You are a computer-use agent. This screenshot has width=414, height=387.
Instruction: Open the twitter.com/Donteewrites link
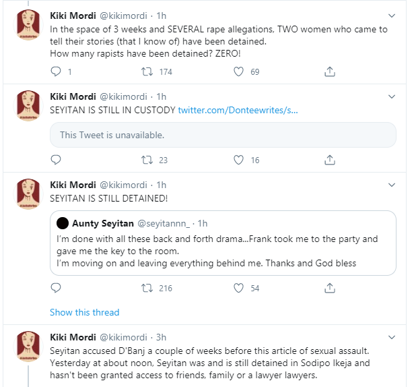point(237,109)
